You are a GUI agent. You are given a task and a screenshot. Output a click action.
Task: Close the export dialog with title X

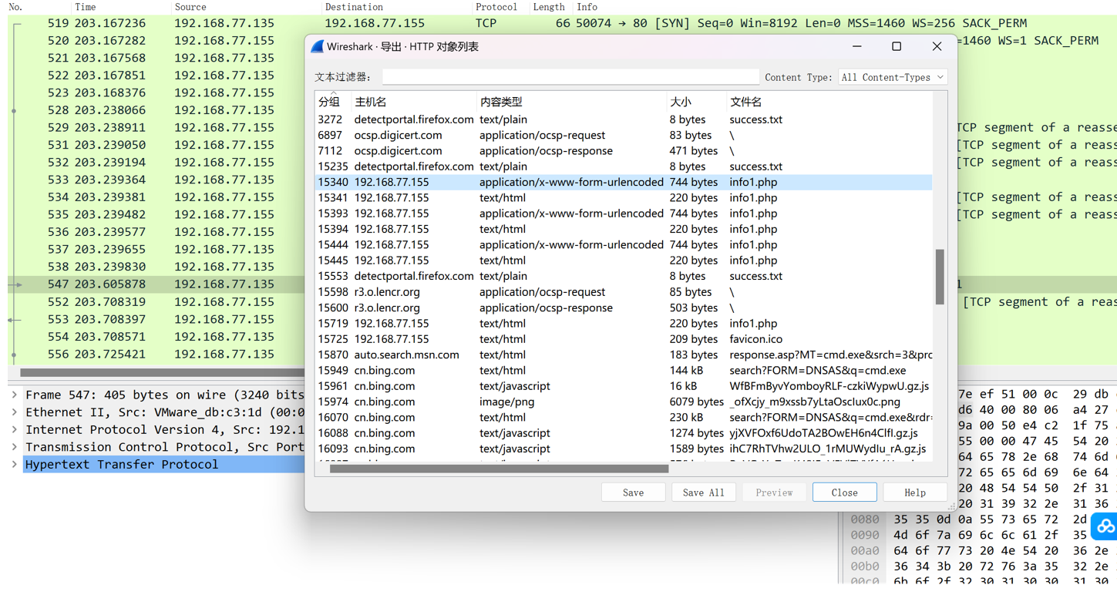937,46
